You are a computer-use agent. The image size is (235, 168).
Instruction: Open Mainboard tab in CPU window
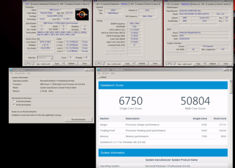44,4
